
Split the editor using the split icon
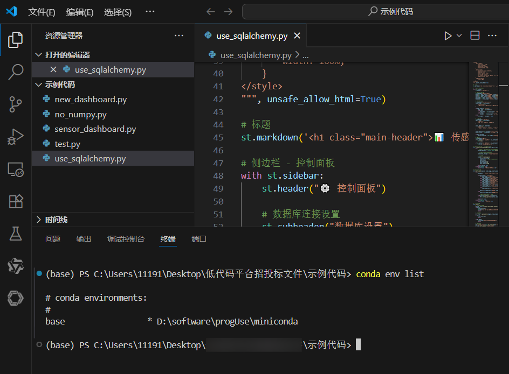pos(474,34)
